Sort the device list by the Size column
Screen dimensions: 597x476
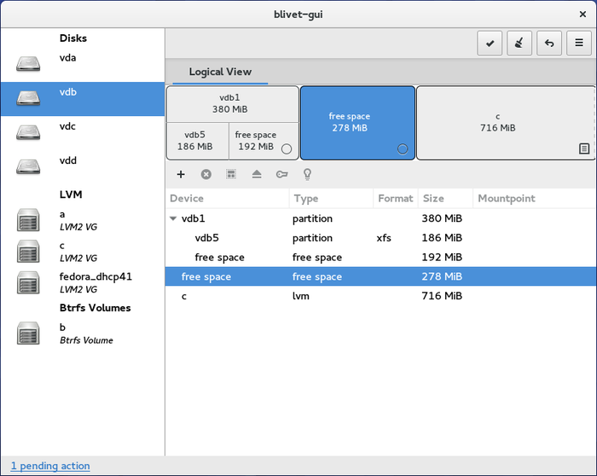click(x=445, y=199)
